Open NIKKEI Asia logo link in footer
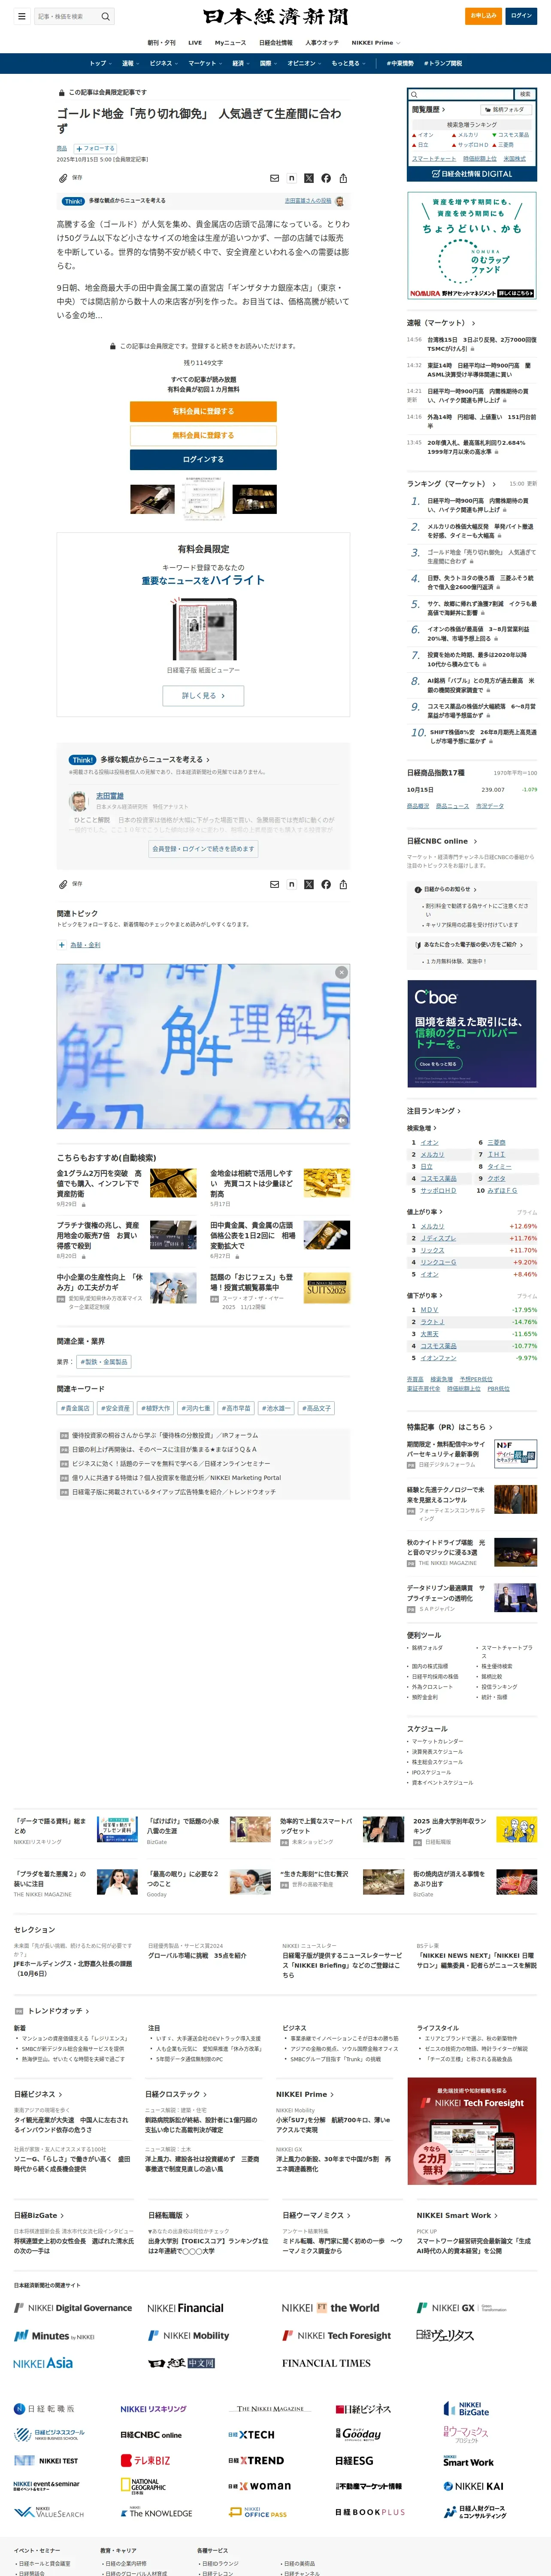551x2576 pixels. click(43, 2362)
